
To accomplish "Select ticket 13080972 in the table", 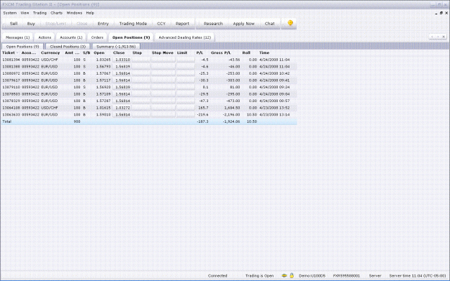I will coord(12,73).
